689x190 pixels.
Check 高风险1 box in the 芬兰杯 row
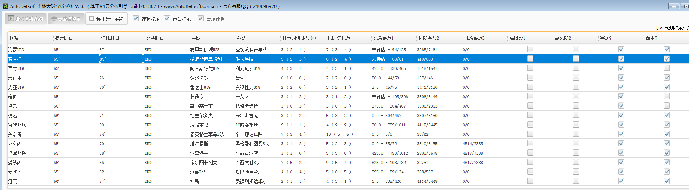point(530,59)
